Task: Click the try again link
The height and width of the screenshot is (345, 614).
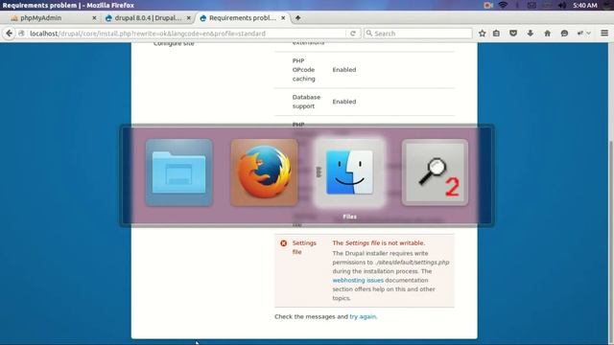Action: click(363, 316)
